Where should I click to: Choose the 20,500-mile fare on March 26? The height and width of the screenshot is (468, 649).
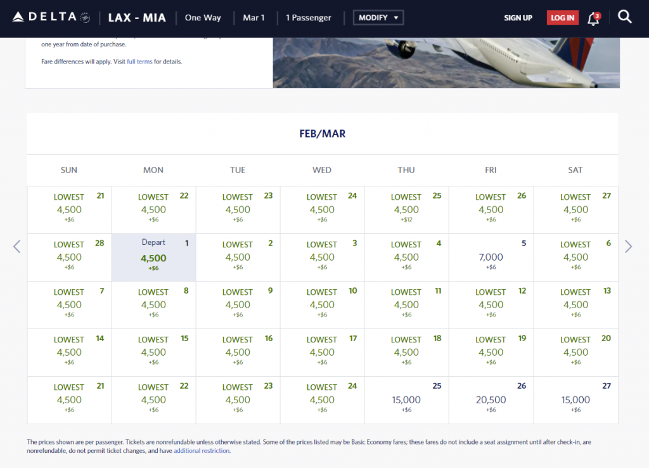491,400
